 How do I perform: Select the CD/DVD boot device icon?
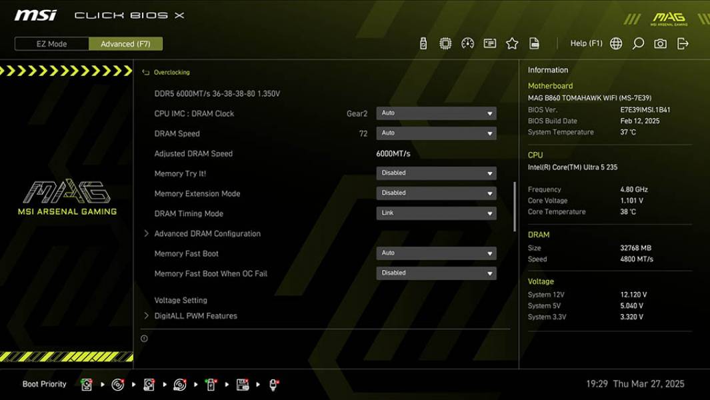[118, 385]
